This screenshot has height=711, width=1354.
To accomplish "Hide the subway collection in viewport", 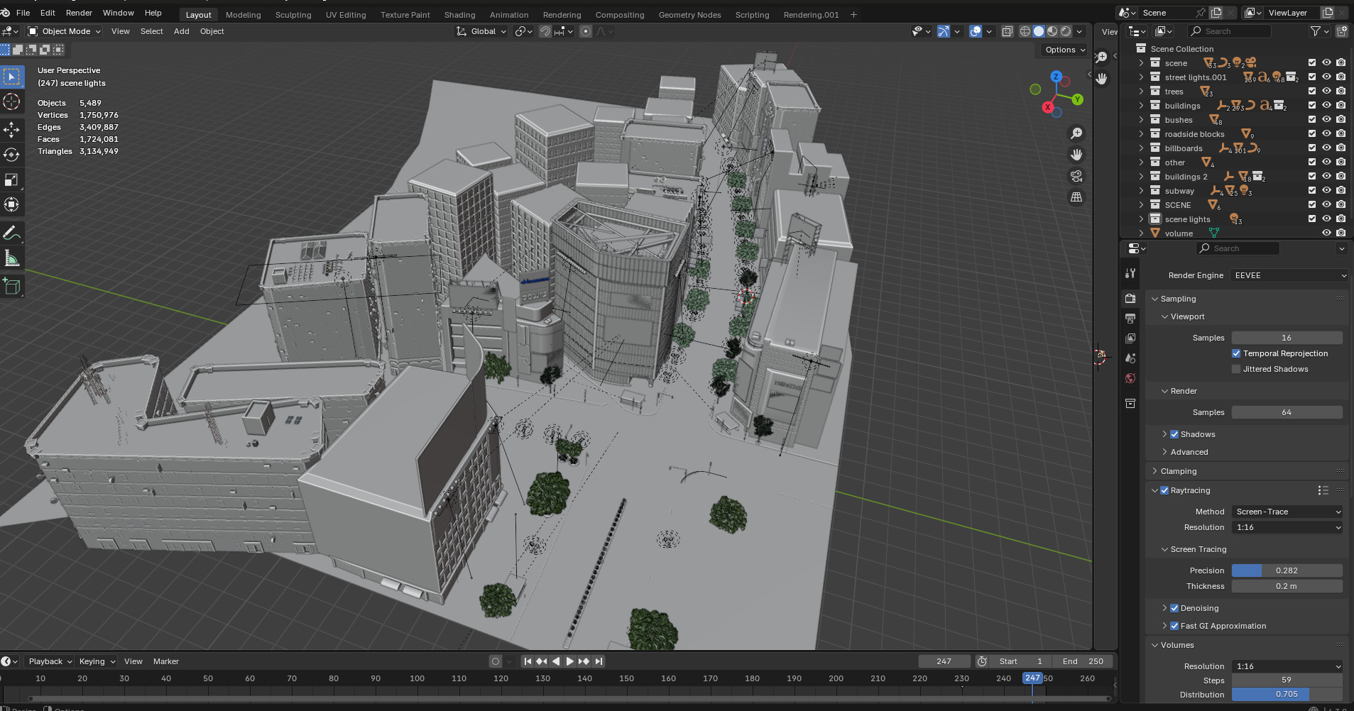I will pos(1326,190).
